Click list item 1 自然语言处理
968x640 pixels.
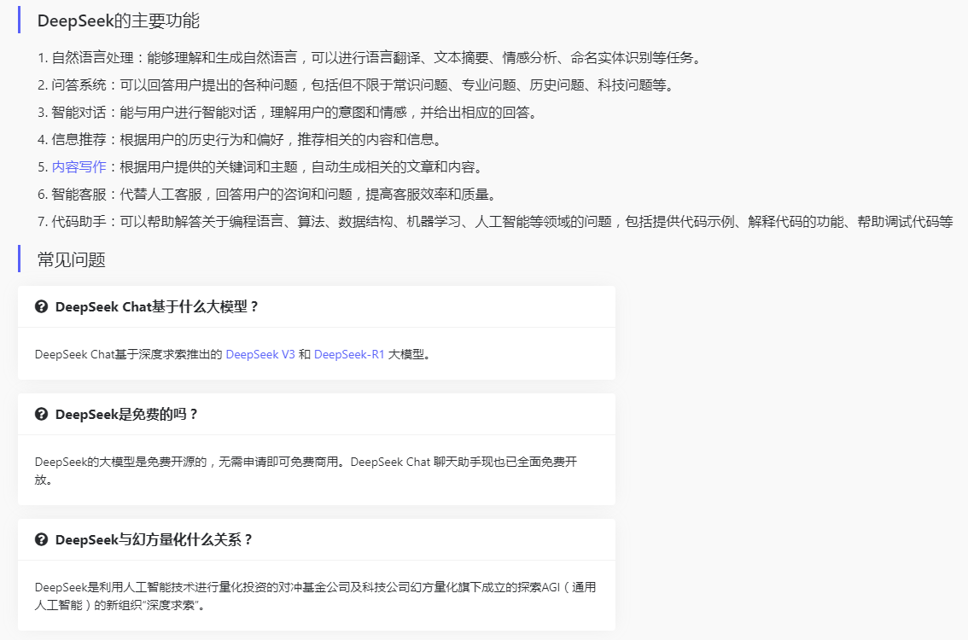(370, 58)
